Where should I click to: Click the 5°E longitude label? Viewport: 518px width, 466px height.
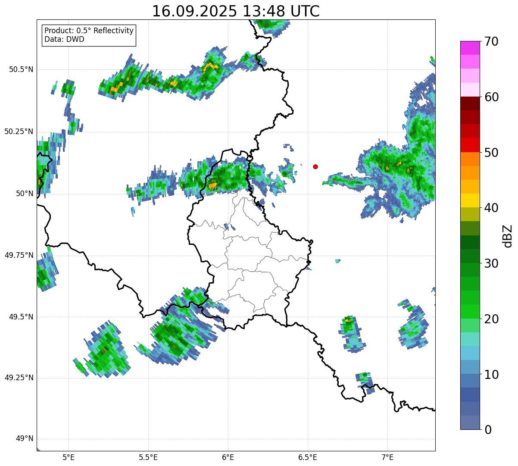69,457
